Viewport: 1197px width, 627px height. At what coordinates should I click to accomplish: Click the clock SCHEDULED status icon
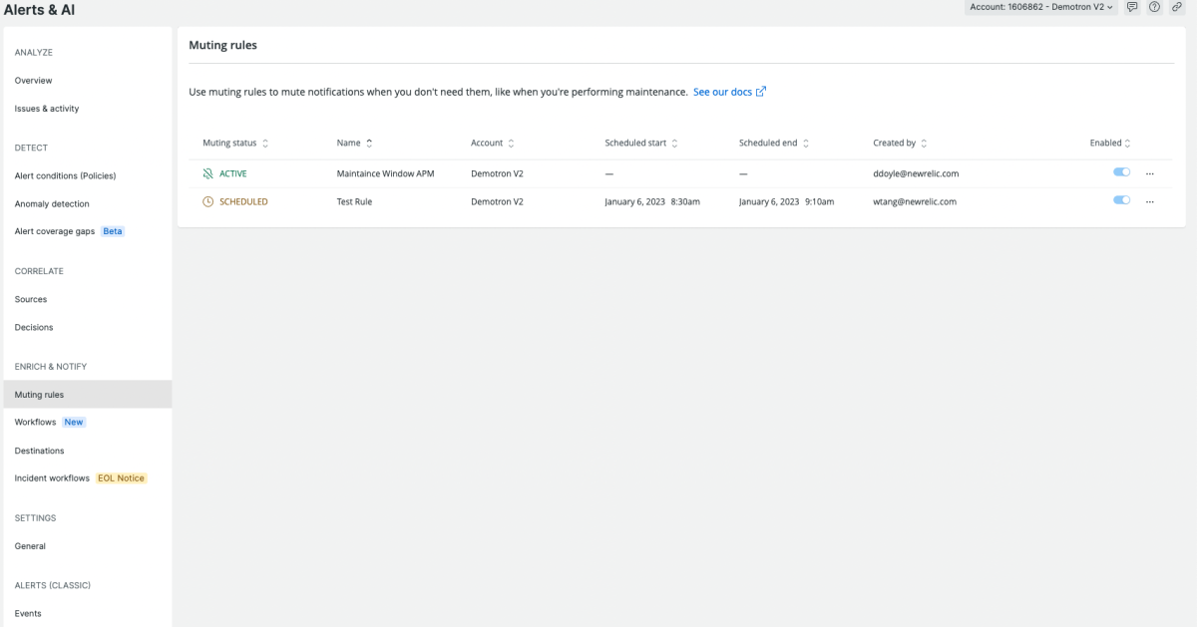coord(207,201)
